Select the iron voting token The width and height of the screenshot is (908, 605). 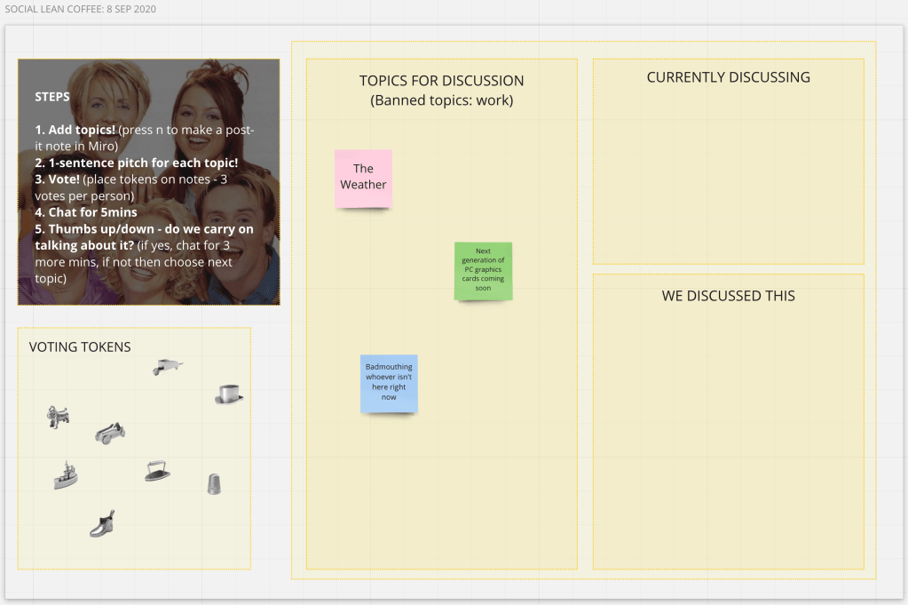pyautogui.click(x=157, y=471)
